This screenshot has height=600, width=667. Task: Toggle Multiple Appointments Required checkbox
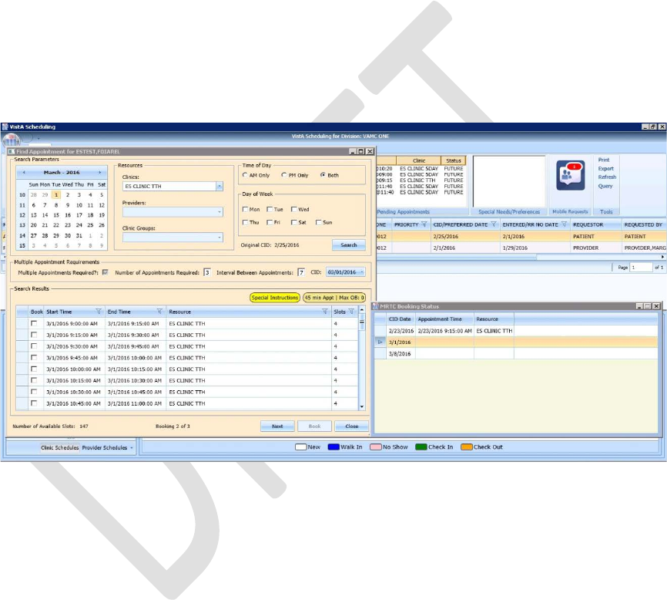coord(105,272)
